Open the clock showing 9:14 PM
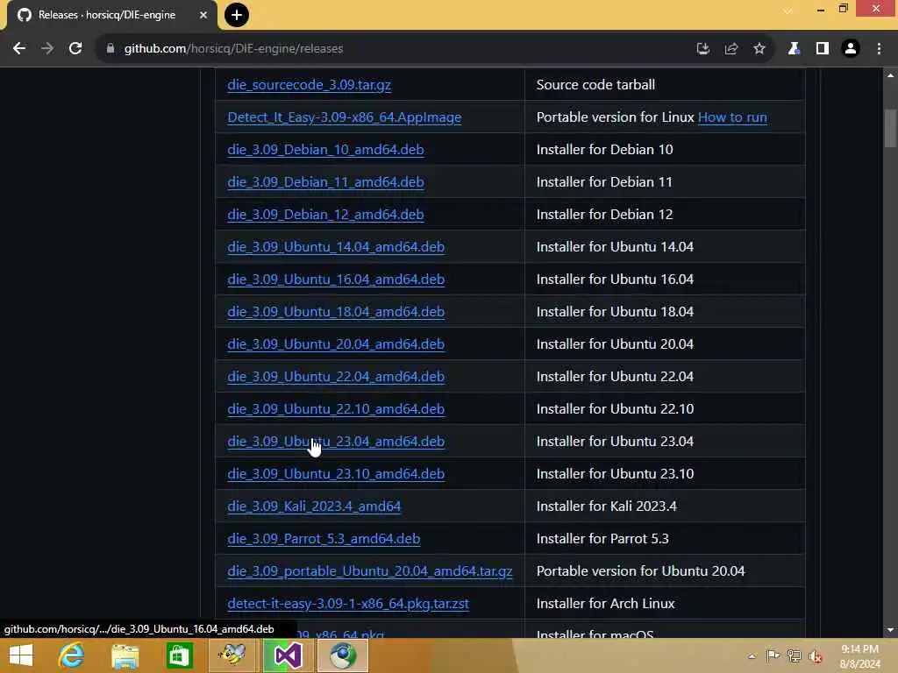Screen dimensions: 898x673 pyautogui.click(x=859, y=656)
